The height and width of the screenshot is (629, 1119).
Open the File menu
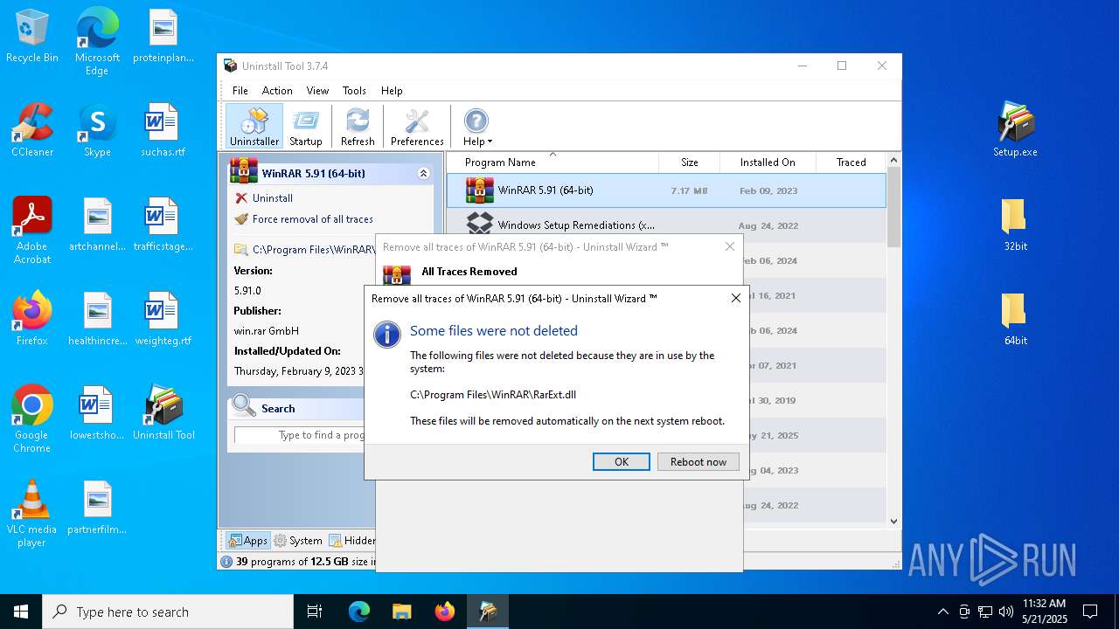[x=240, y=91]
